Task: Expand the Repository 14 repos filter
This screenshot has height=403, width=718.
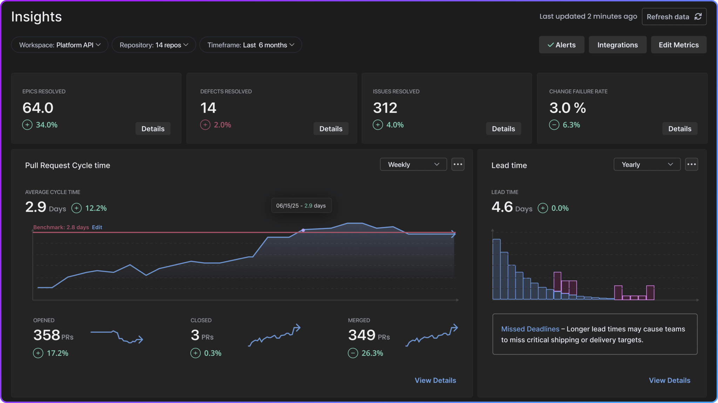Action: click(x=154, y=45)
